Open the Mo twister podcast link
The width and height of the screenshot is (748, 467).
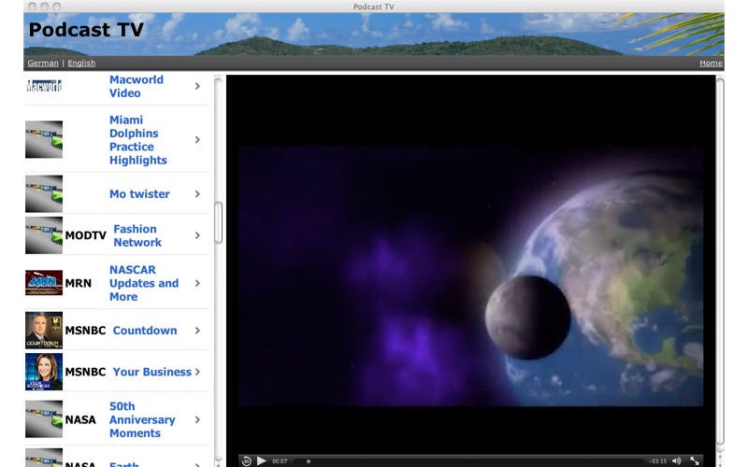tap(139, 194)
